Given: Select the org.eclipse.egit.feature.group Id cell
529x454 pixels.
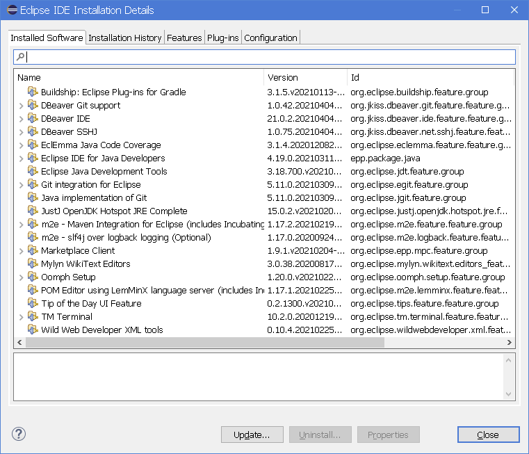Looking at the screenshot, I should (409, 184).
